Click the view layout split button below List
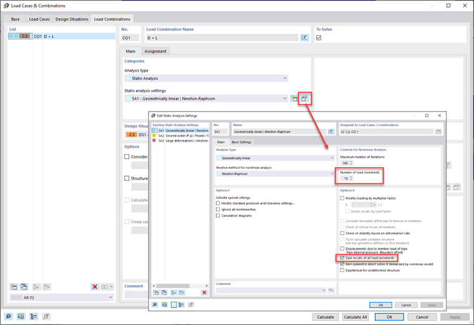 click(107, 286)
